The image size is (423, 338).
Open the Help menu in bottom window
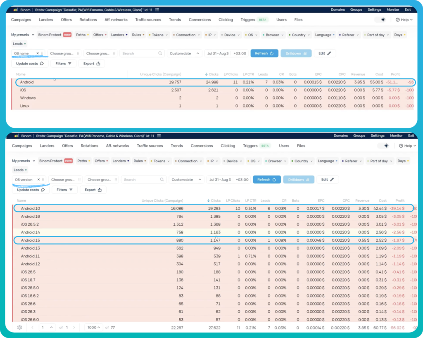tap(407, 146)
